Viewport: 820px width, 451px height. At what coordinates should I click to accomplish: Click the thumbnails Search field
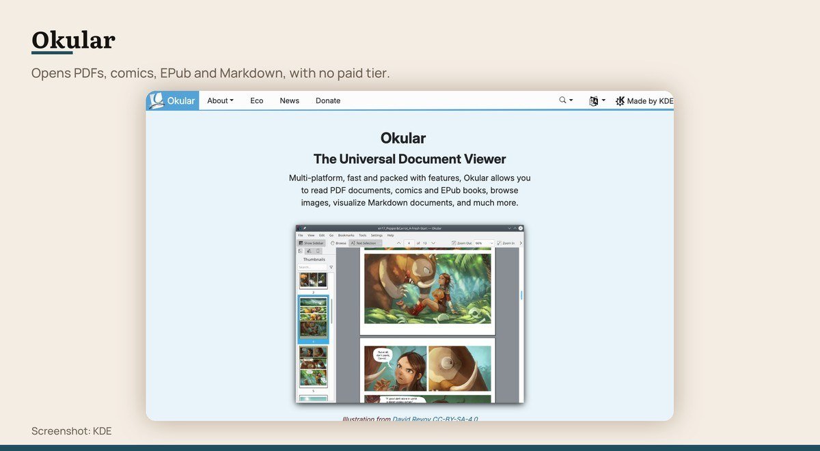(x=312, y=267)
